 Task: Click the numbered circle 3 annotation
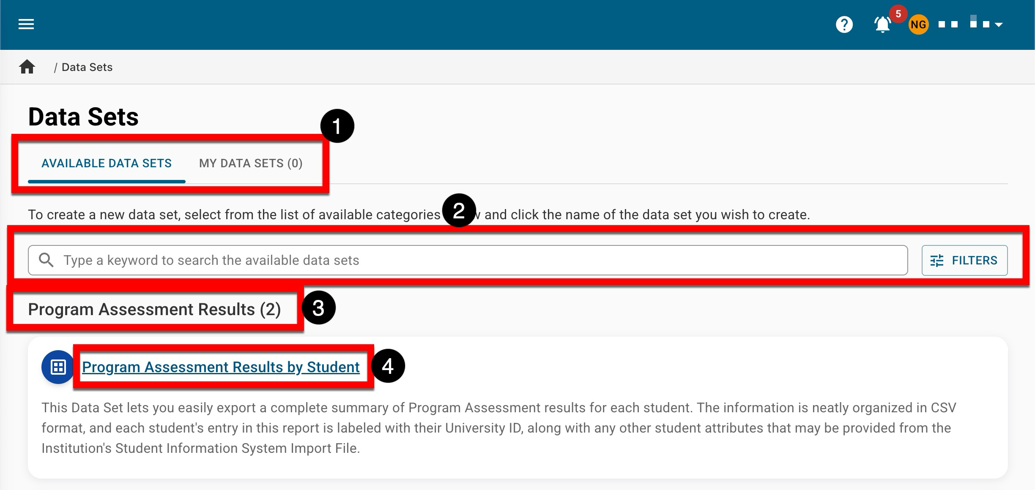(318, 308)
